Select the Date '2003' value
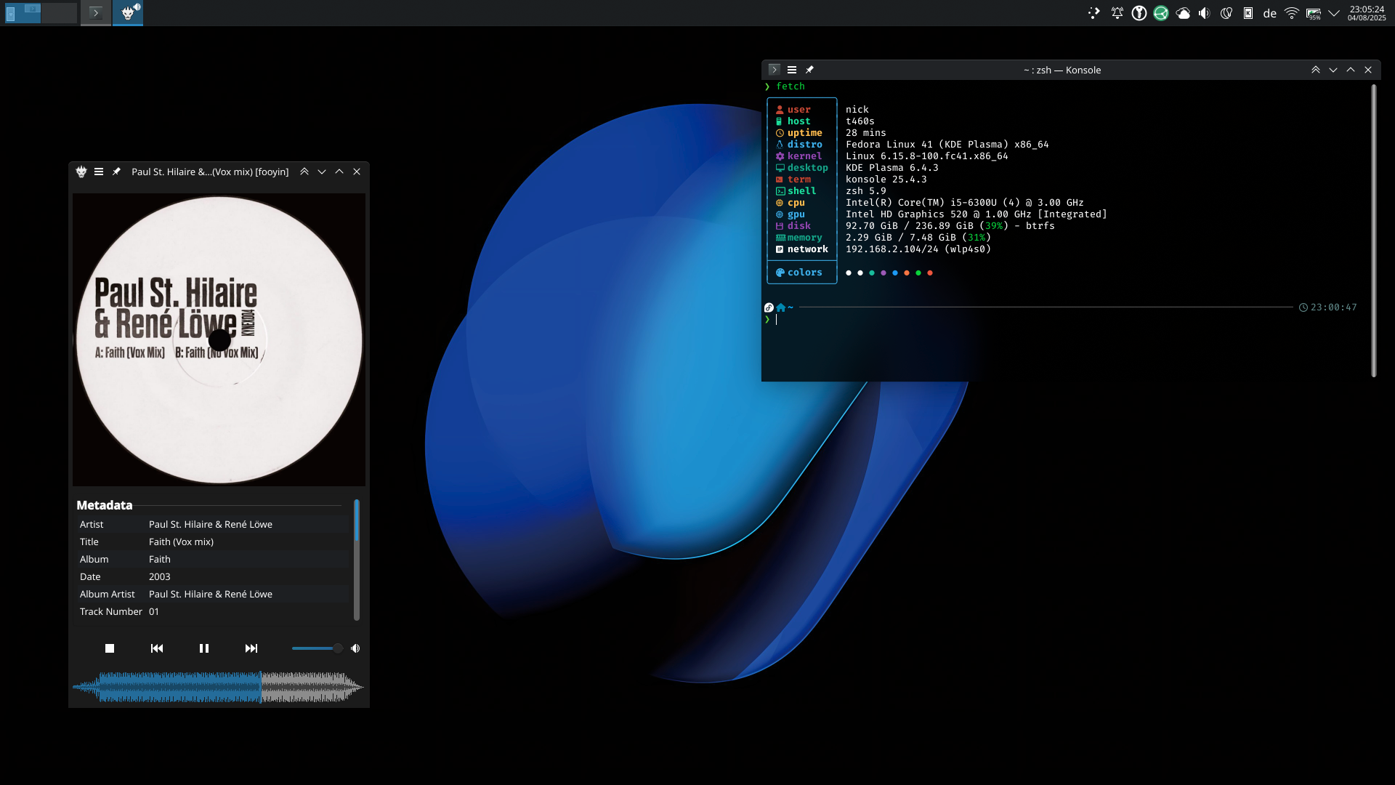The height and width of the screenshot is (785, 1395). pos(160,576)
